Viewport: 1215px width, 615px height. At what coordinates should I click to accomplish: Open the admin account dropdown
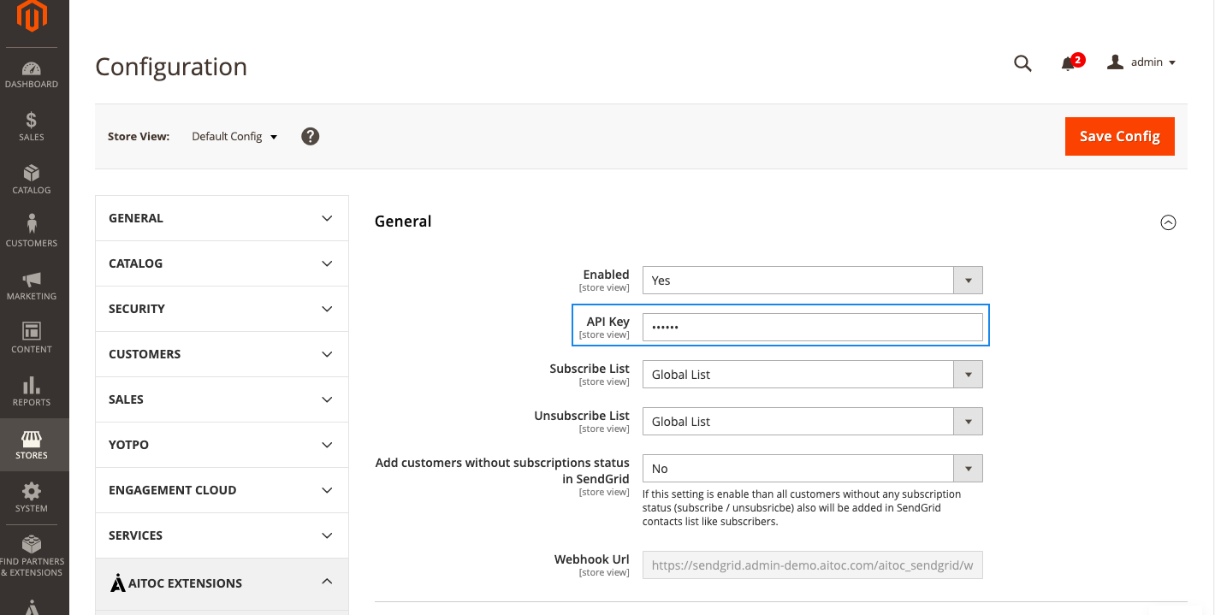point(1142,62)
